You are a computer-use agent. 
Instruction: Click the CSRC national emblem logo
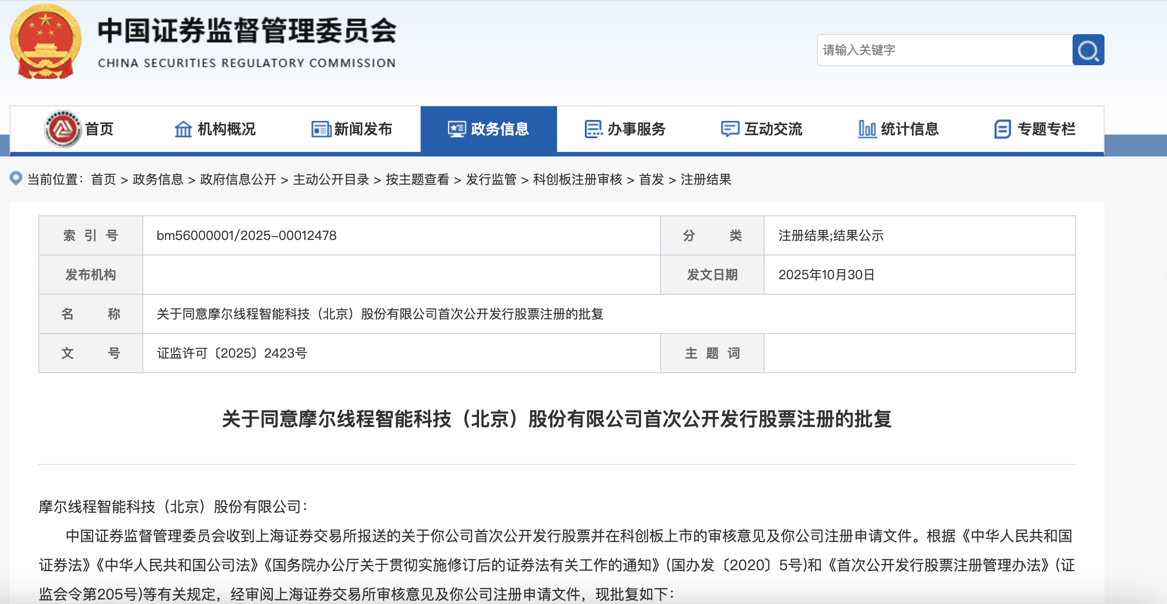[45, 42]
